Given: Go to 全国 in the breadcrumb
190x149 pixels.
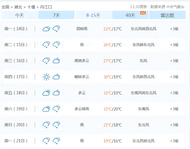Looking at the screenshot, I should coord(5,7).
